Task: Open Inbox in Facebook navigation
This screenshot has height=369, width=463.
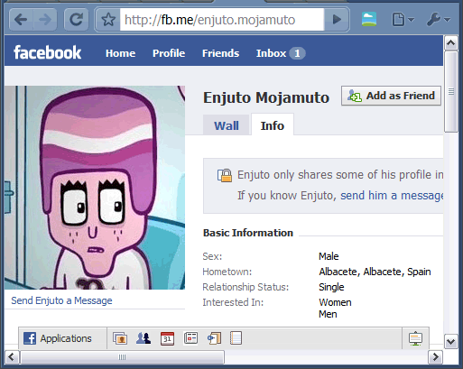Action: [271, 53]
